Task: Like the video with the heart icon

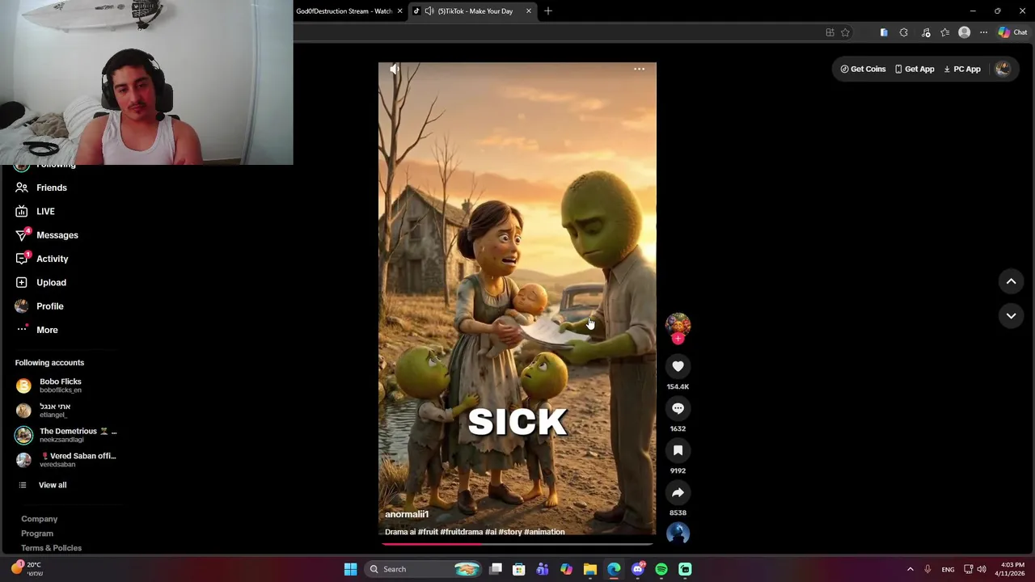Action: click(678, 366)
